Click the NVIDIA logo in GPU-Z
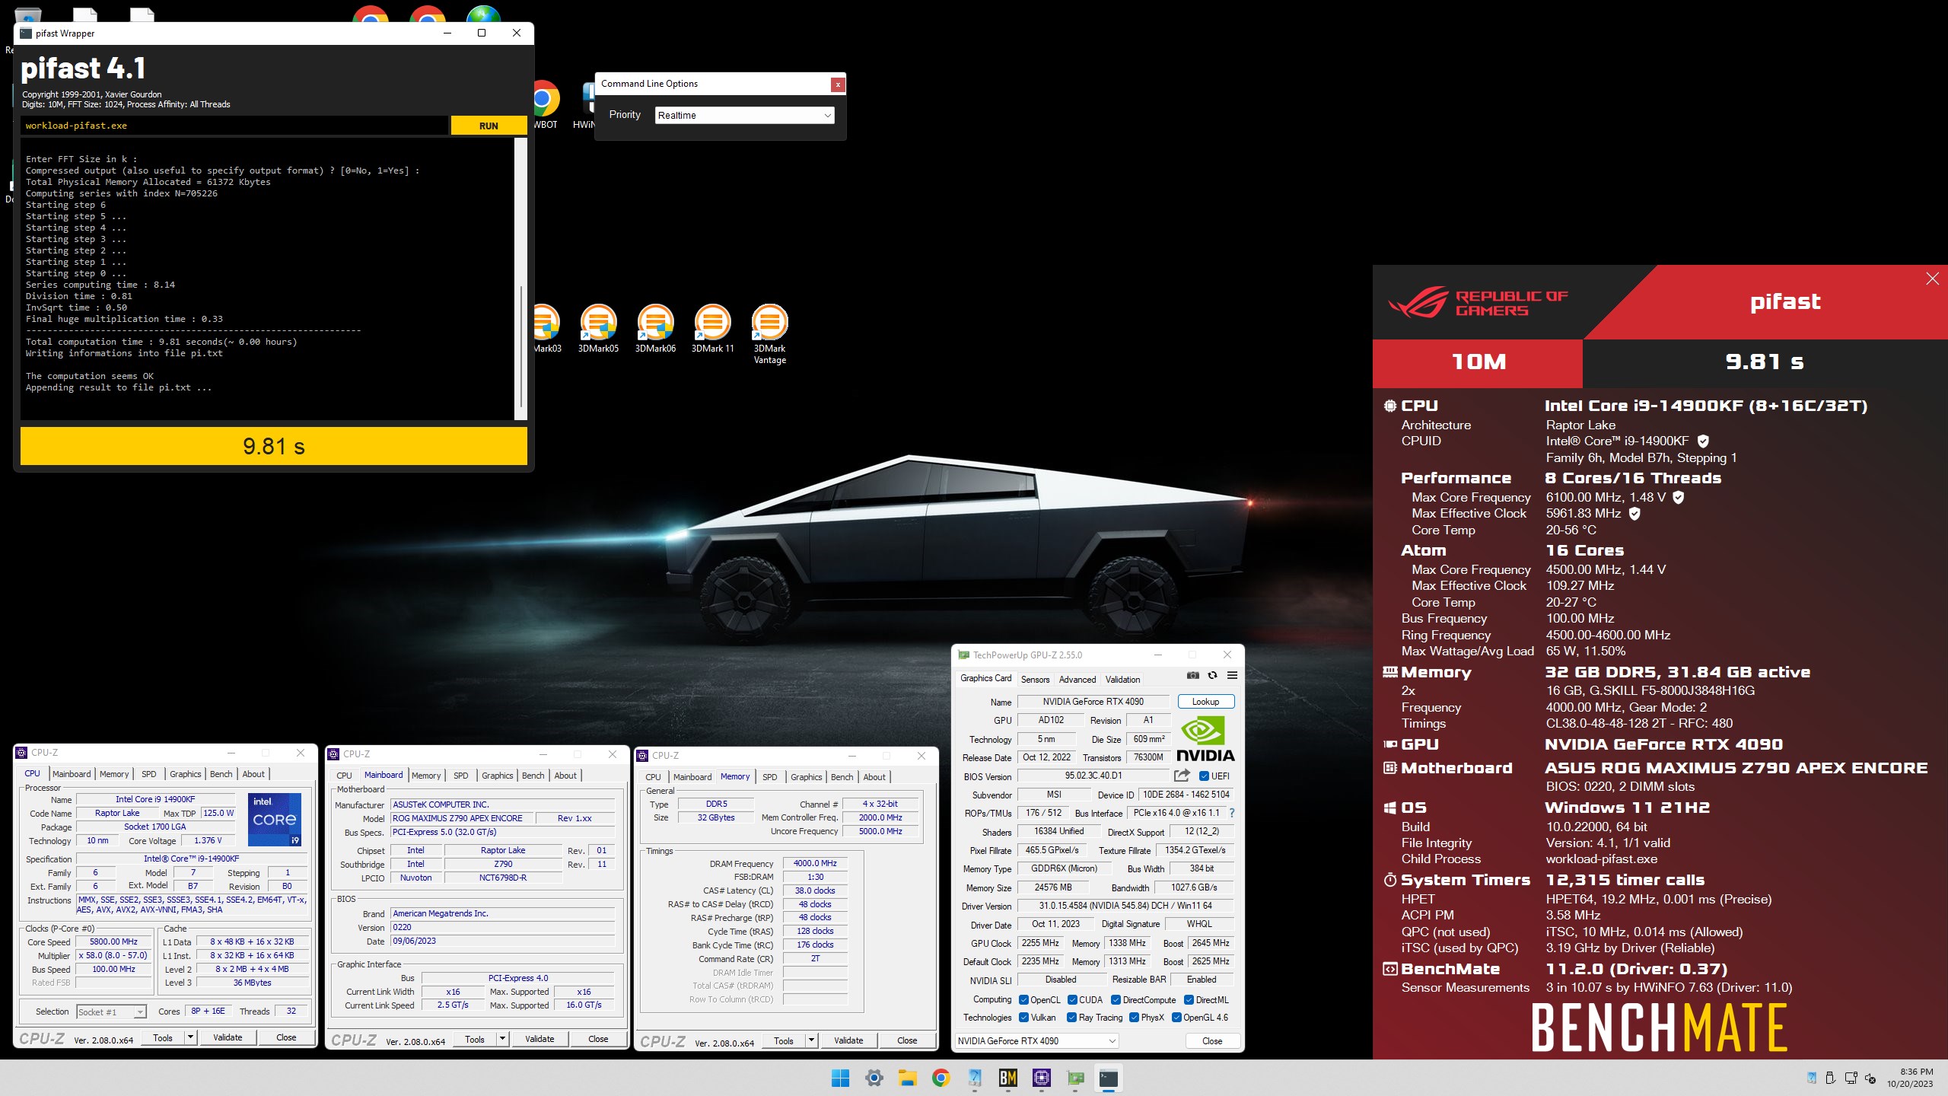This screenshot has width=1948, height=1096. coord(1205,738)
